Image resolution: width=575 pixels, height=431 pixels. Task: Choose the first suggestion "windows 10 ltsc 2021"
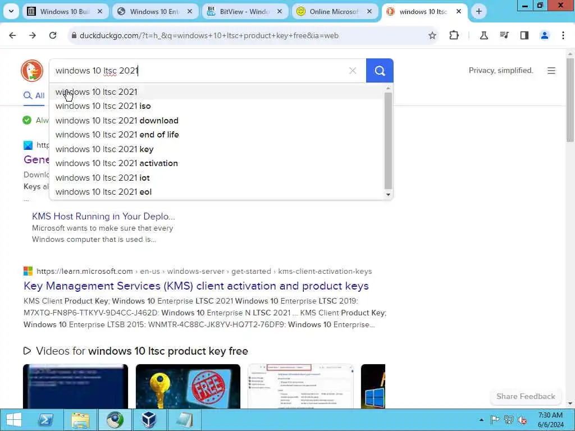coord(217,91)
